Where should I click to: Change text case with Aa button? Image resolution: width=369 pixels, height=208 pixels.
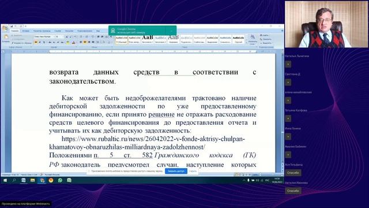click(x=62, y=42)
